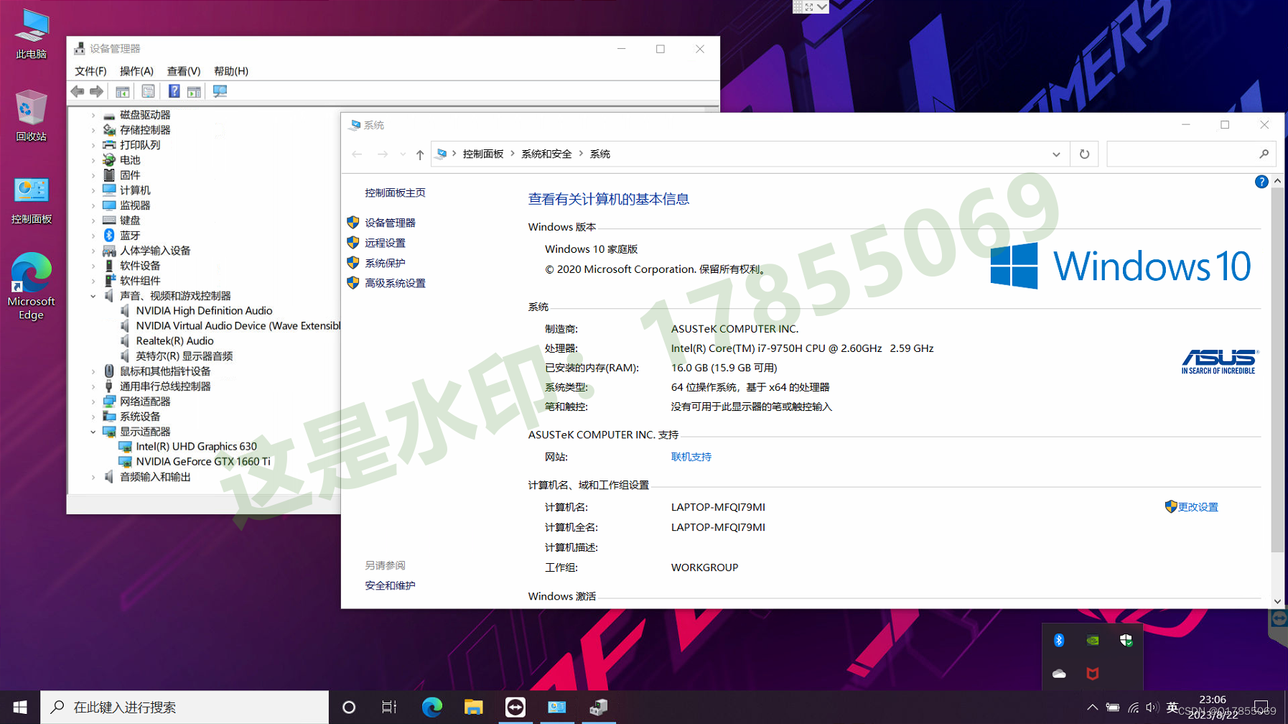Expand the 存储控制器 tree node
Viewport: 1288px width, 724px height.
(x=93, y=130)
